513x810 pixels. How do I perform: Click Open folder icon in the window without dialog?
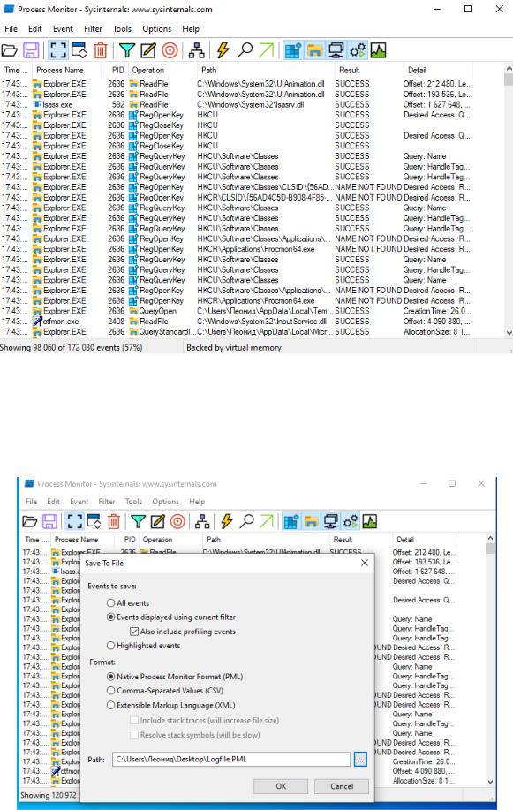coord(10,50)
